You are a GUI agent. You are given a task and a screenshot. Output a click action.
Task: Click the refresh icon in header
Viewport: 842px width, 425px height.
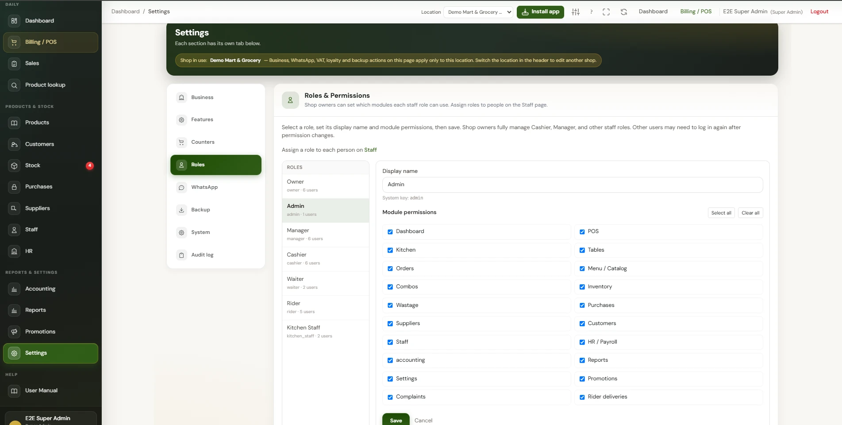click(x=624, y=12)
